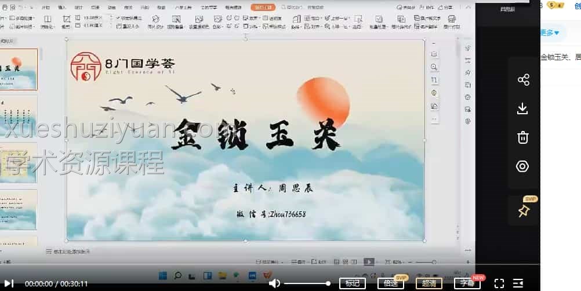This screenshot has height=291, width=581.
Task: Mute the video with the speaker icon
Action: tap(274, 283)
